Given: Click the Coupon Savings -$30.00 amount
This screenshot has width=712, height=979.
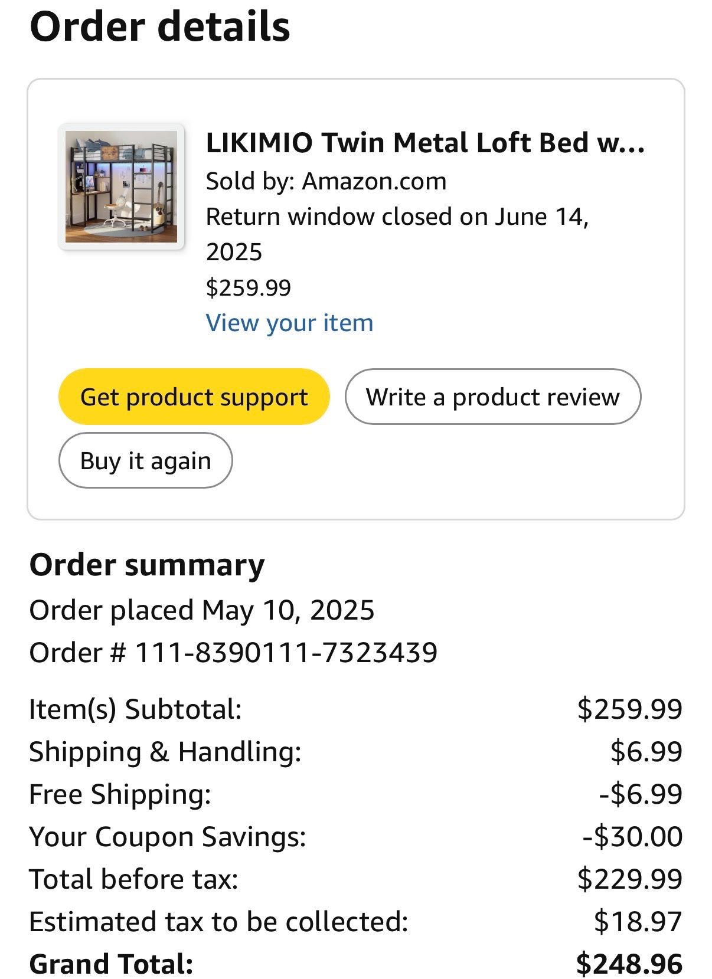Looking at the screenshot, I should (x=632, y=836).
